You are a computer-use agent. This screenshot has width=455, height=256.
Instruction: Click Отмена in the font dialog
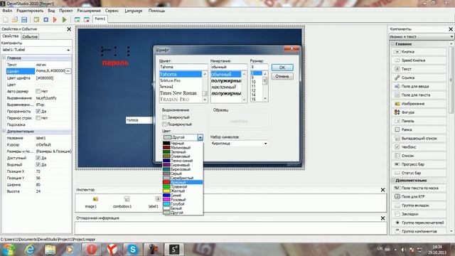click(x=282, y=76)
